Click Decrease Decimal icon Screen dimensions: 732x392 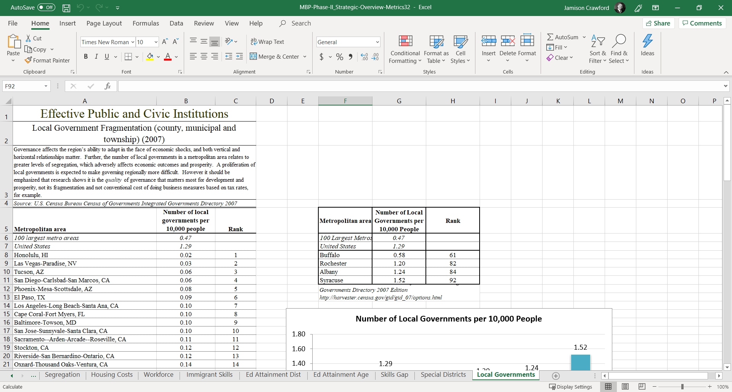375,57
